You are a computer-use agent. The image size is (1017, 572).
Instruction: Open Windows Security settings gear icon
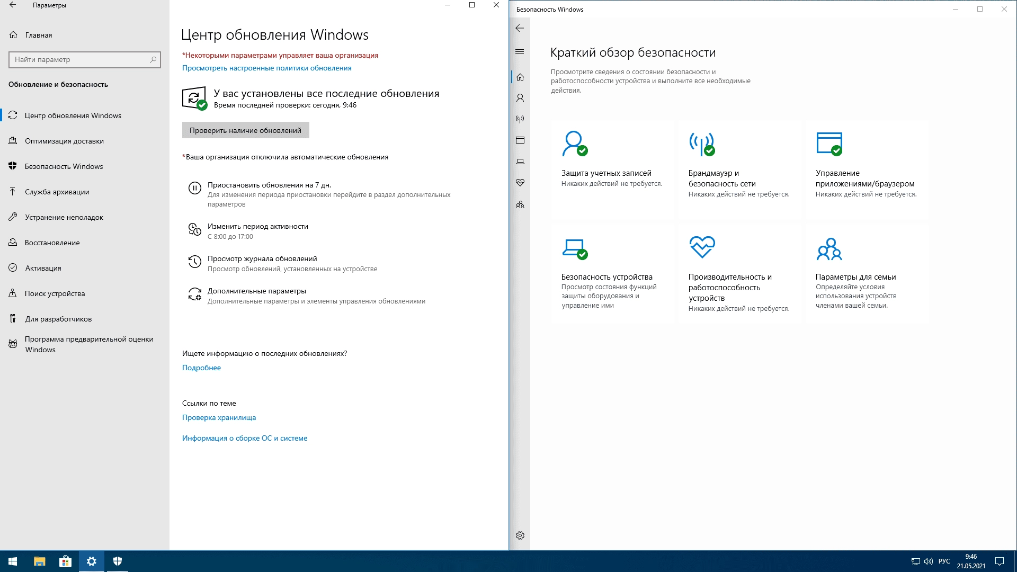(x=520, y=535)
